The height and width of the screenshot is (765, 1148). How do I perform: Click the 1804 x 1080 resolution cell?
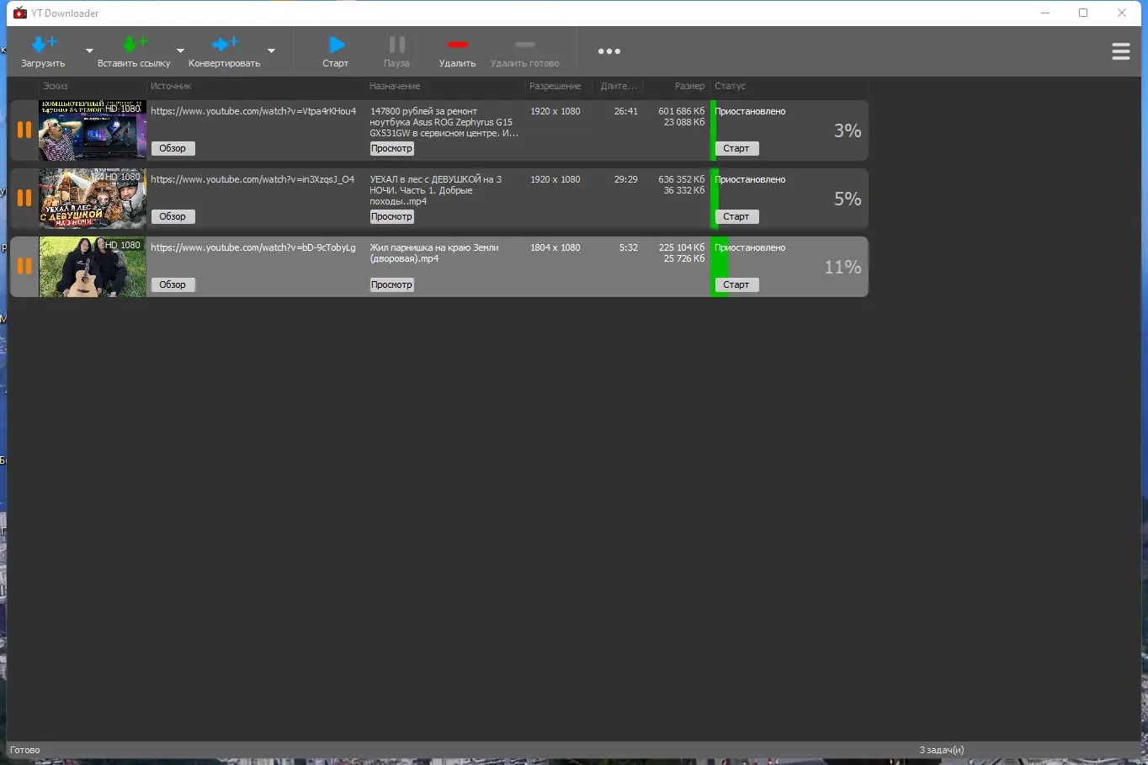coord(555,247)
